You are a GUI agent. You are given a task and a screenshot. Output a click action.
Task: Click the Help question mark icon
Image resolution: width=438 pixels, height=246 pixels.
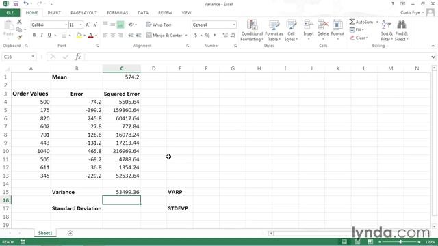393,4
